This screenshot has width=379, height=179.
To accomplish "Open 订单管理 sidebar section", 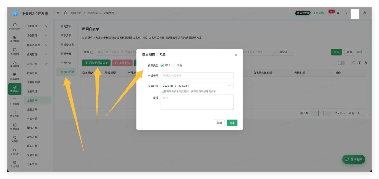I will (15, 102).
